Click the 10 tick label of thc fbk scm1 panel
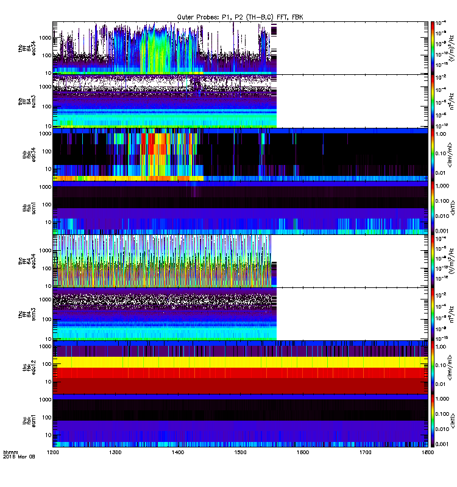This screenshot has width=457, height=487. [x=48, y=435]
